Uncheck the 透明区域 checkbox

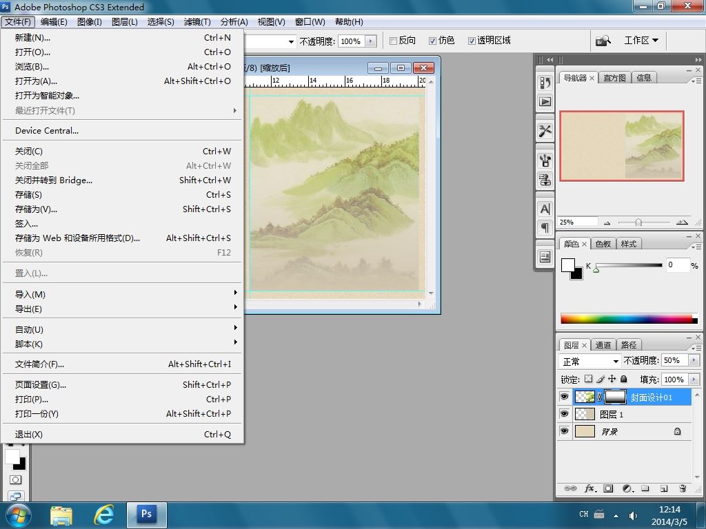pos(472,41)
